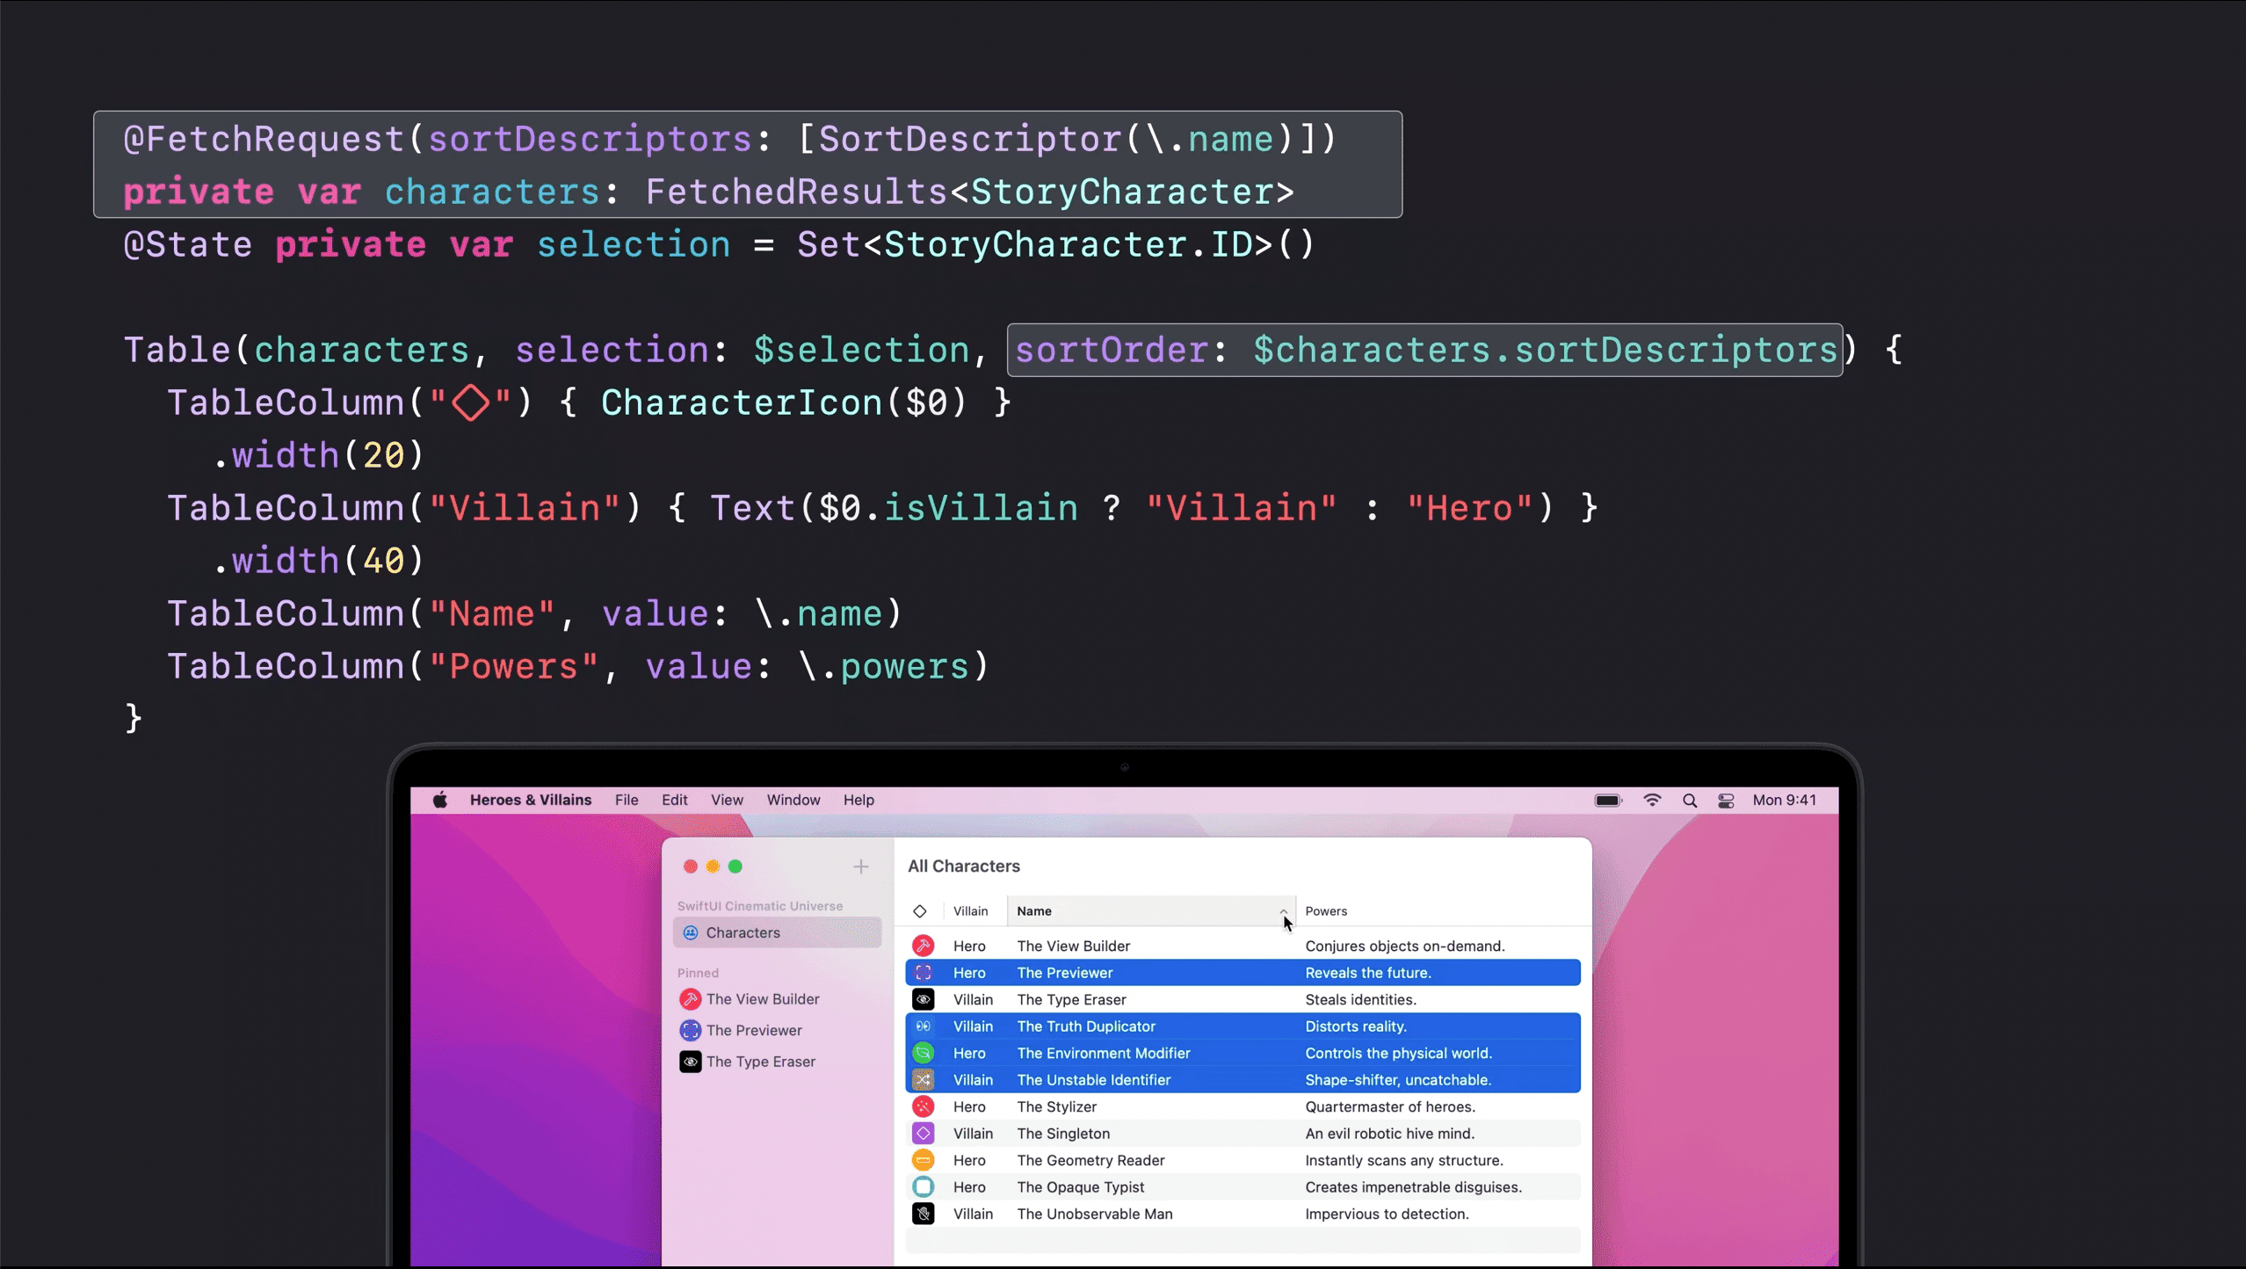Click pinned The Type Eraser icon
This screenshot has height=1269, width=2246.
691,1062
